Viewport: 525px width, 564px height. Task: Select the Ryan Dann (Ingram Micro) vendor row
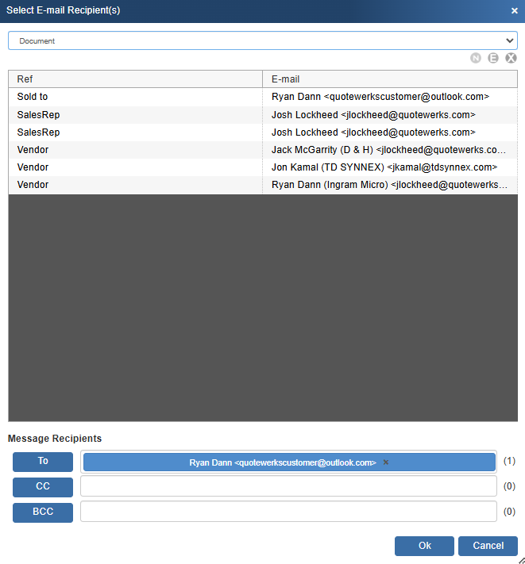click(x=262, y=185)
